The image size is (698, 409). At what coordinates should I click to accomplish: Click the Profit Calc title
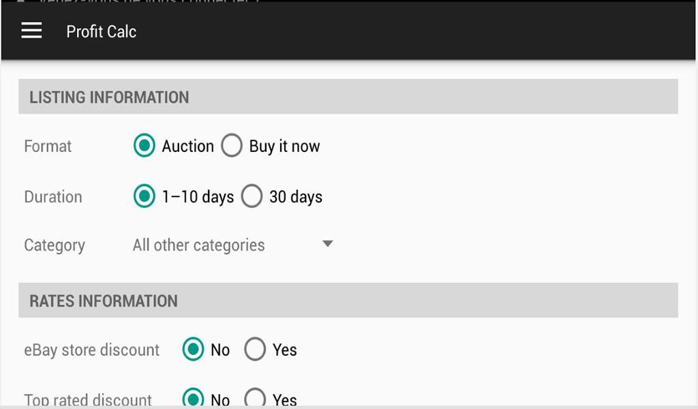(101, 32)
